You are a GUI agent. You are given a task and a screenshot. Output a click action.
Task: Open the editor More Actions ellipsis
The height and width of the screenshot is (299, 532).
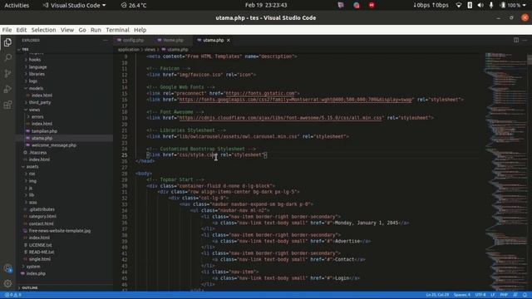coord(525,40)
